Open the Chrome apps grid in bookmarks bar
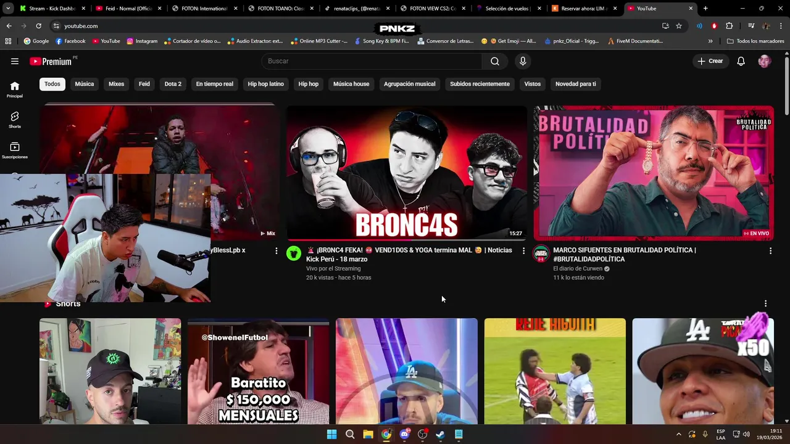The image size is (790, 444). click(8, 41)
